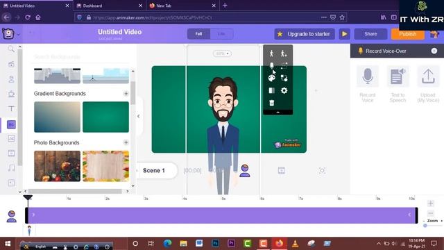Open the dropdown arrow beside Animaker logo
Image resolution: width=444 pixels, height=250 pixels.
19,35
